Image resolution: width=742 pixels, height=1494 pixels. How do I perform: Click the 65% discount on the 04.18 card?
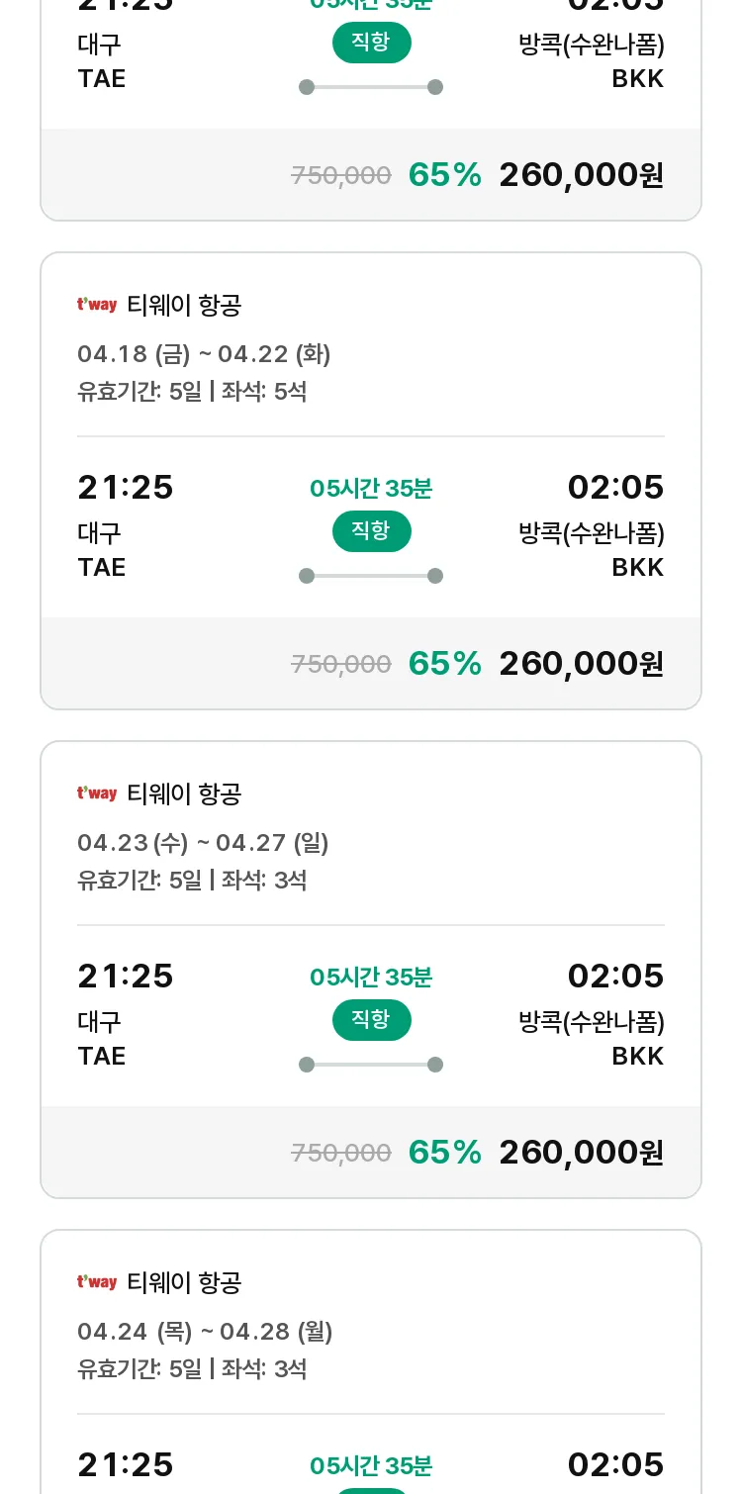tap(445, 664)
